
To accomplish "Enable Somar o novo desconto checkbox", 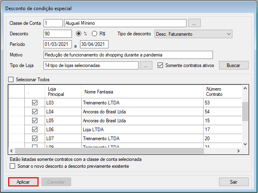I will coord(12,166).
